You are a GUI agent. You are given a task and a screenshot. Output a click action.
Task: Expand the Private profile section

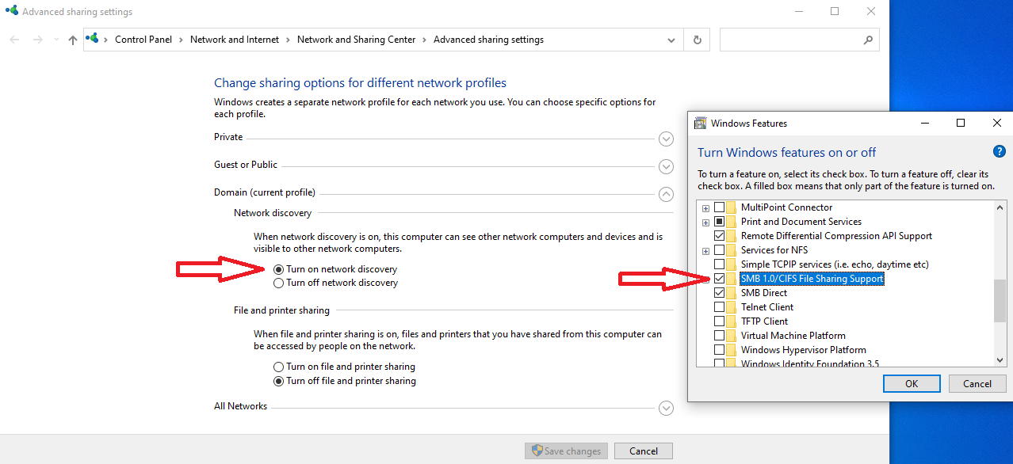pos(666,139)
